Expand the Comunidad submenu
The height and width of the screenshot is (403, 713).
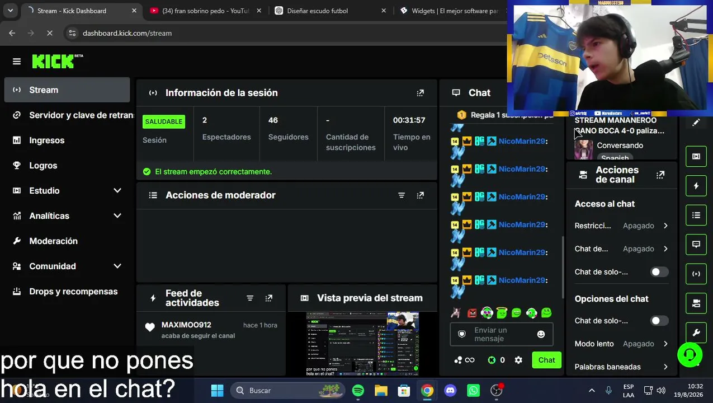click(x=117, y=266)
